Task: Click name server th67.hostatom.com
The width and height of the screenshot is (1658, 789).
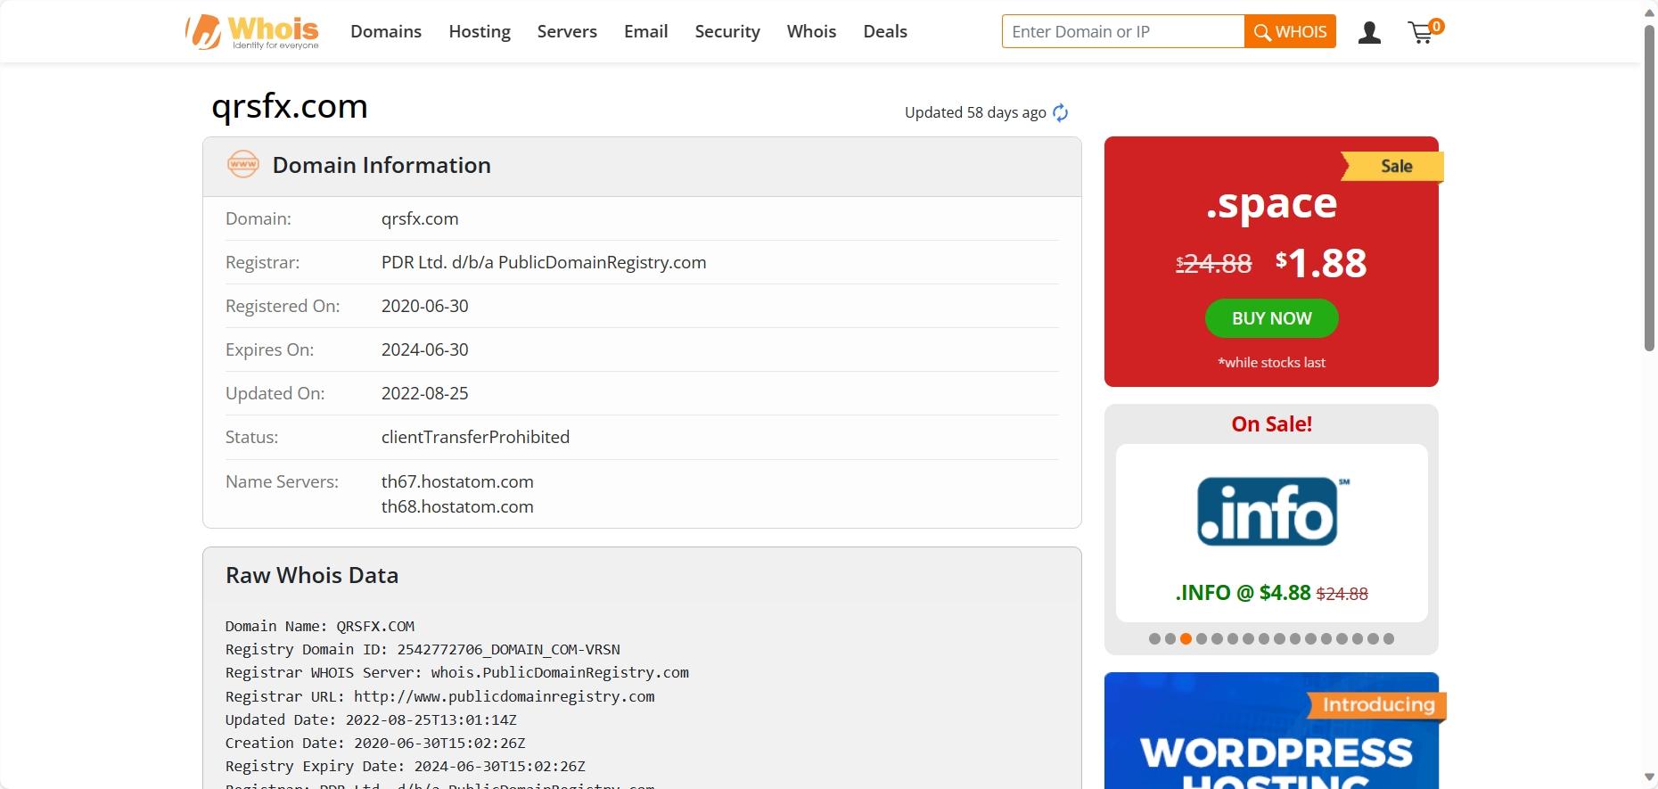Action: (x=457, y=481)
